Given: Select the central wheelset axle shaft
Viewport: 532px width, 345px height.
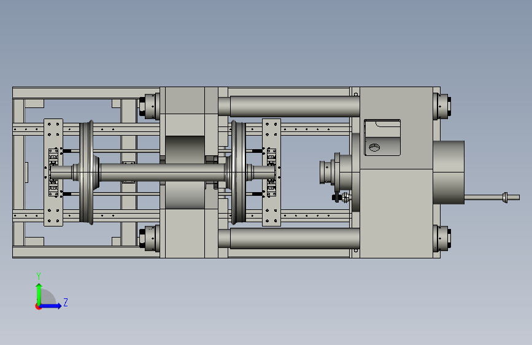Looking at the screenshot, I should [x=162, y=172].
